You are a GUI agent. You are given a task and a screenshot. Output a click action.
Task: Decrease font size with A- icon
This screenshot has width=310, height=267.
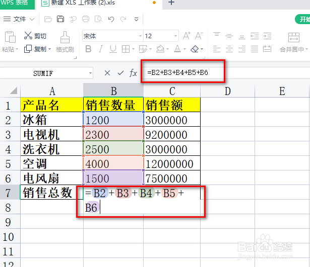pyautogui.click(x=199, y=36)
